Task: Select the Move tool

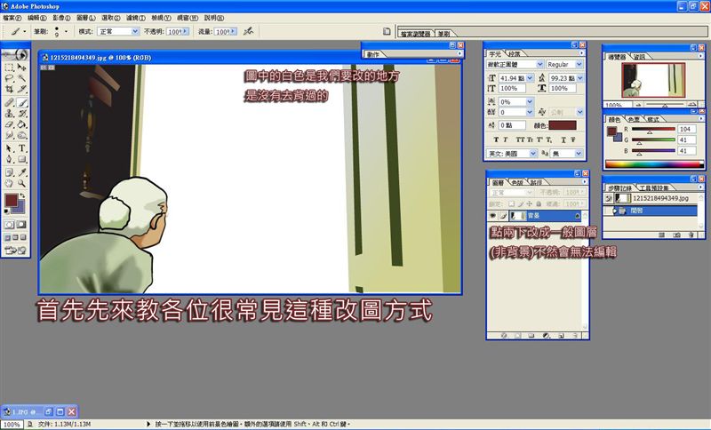Action: [x=21, y=68]
